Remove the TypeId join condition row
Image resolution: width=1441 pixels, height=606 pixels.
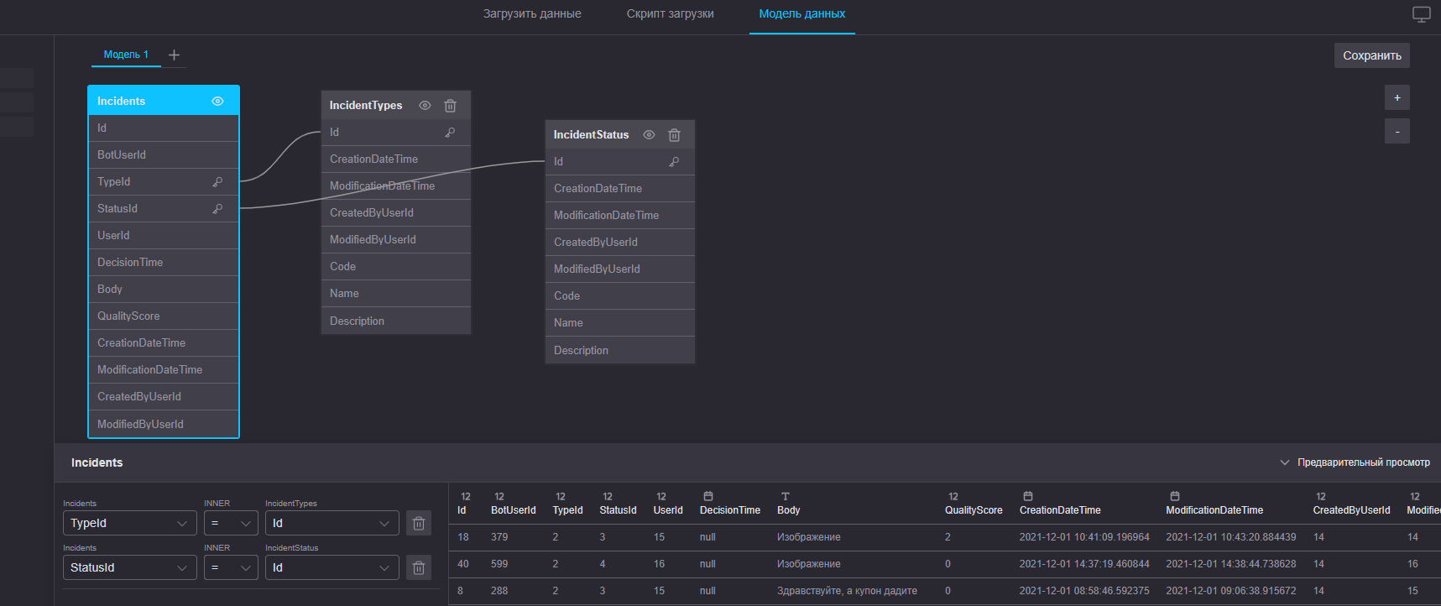(419, 524)
